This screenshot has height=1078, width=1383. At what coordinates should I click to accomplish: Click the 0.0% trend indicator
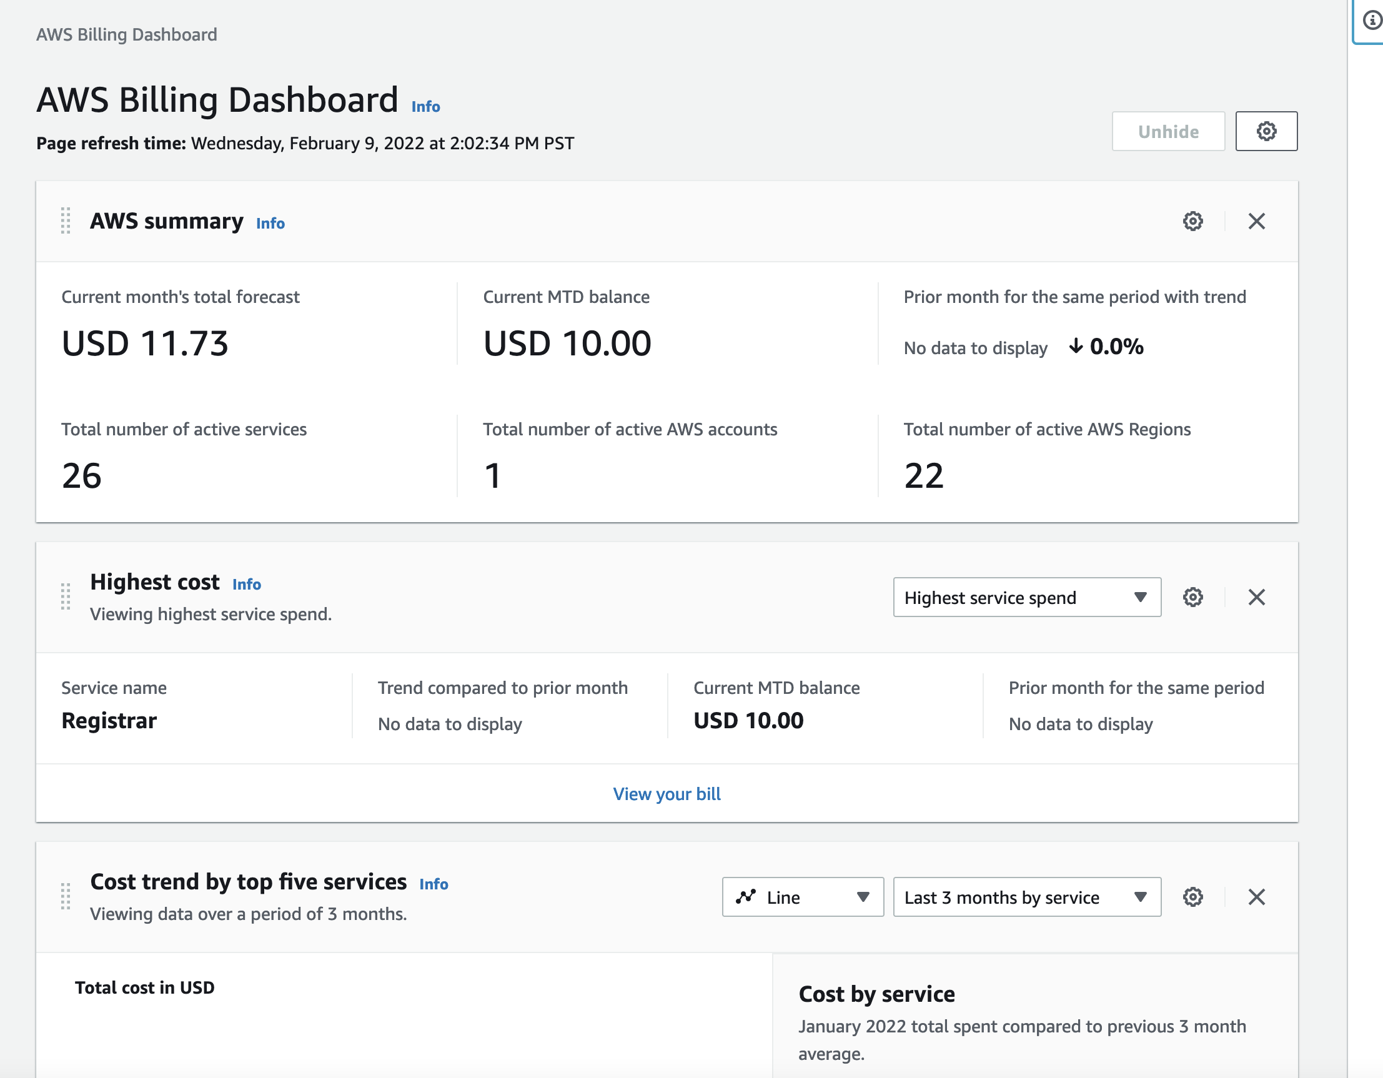(1106, 346)
